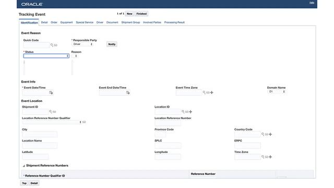The height and width of the screenshot is (188, 334).
Task: Click the ERPC input field
Action: [x=247, y=146]
